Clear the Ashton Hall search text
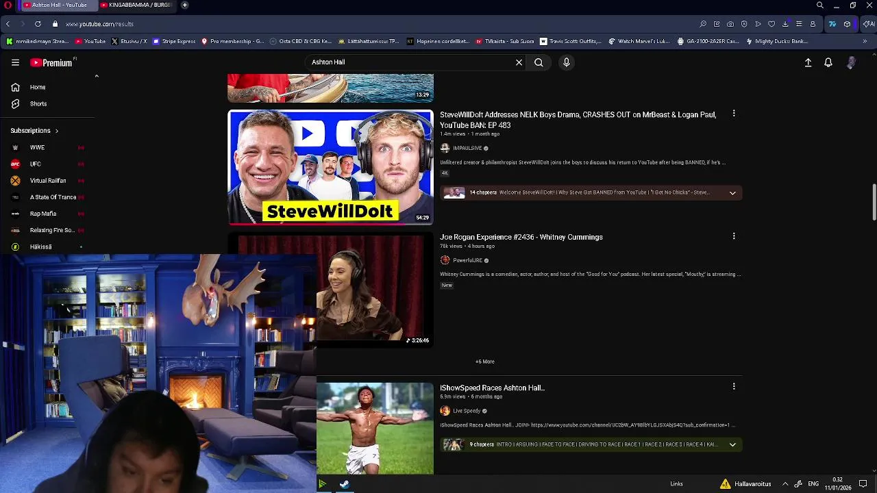 coord(519,62)
